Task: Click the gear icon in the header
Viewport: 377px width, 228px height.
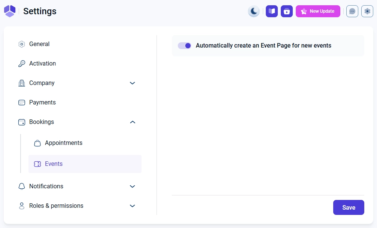Action: tap(367, 11)
